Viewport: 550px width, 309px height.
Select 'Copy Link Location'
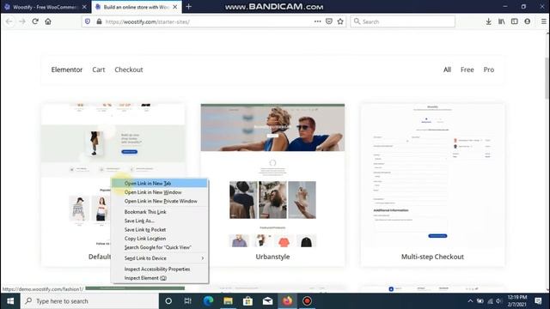point(160,239)
